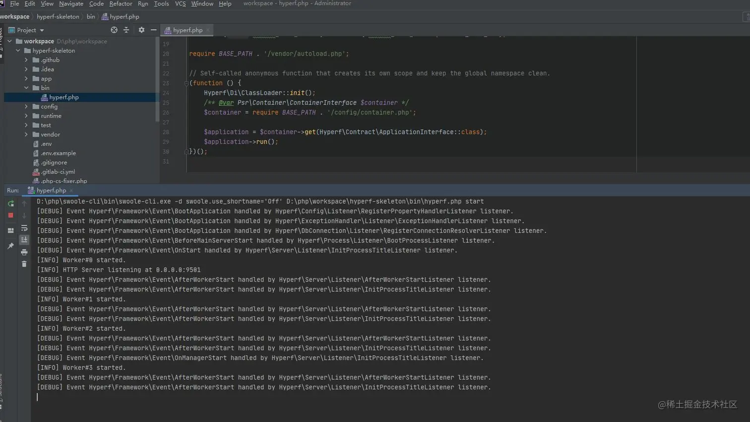
Task: Click the bin breadcrumb
Action: pyautogui.click(x=91, y=17)
